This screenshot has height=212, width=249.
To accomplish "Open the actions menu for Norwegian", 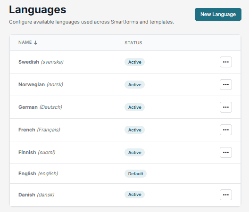I will click(225, 85).
